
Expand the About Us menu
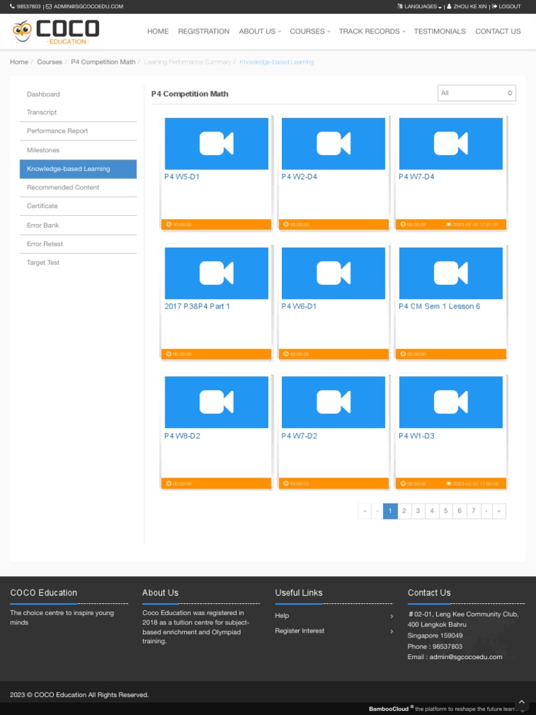point(260,31)
